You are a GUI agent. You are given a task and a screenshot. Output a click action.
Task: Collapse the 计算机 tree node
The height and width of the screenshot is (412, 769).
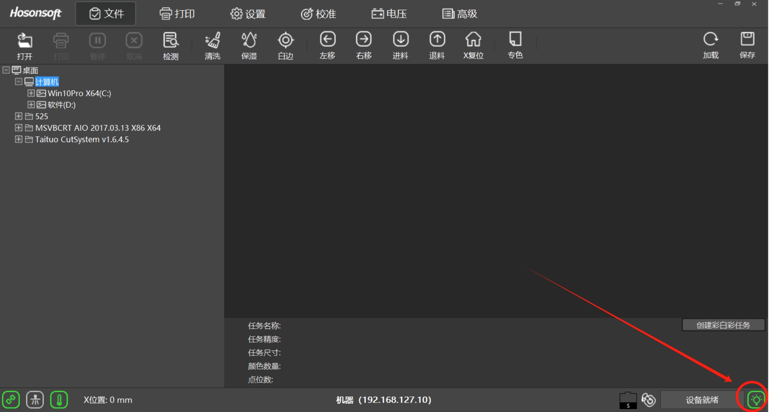(18, 82)
